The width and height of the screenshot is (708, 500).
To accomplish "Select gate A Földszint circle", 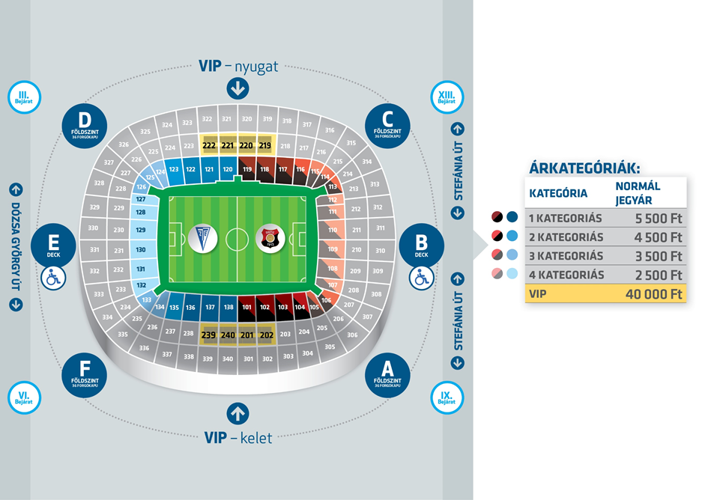I will pyautogui.click(x=387, y=375).
